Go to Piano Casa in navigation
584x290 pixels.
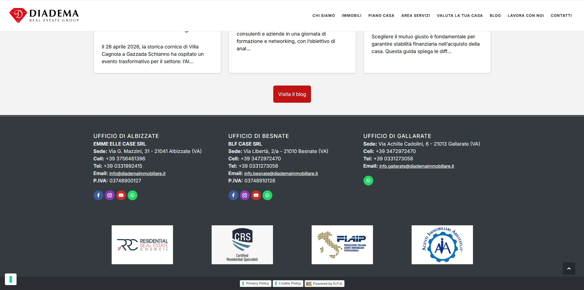click(x=381, y=16)
